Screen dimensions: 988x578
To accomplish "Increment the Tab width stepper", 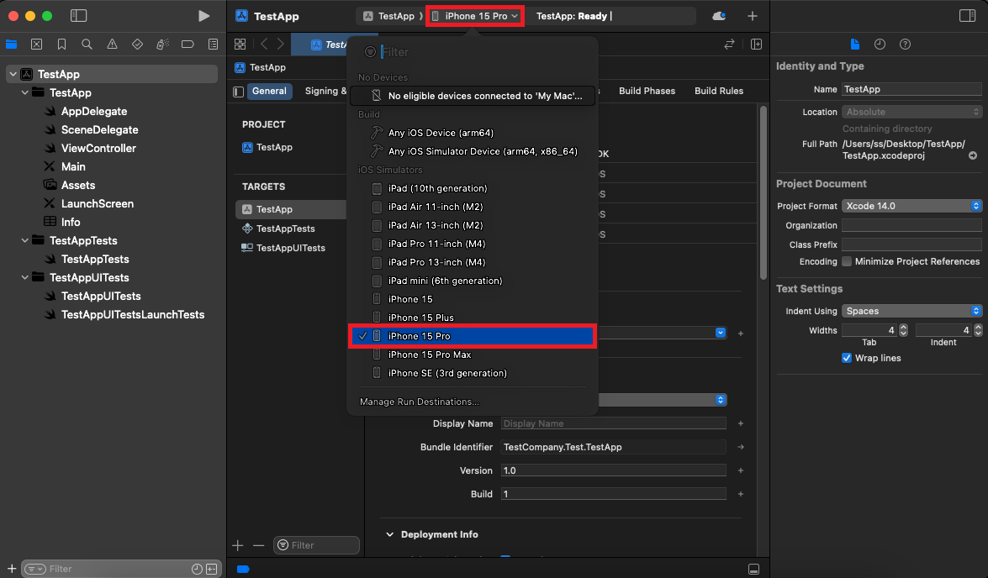I will [904, 327].
